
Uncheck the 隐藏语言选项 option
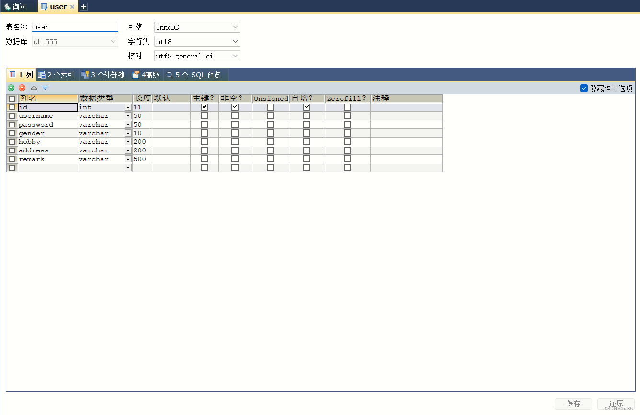[584, 88]
